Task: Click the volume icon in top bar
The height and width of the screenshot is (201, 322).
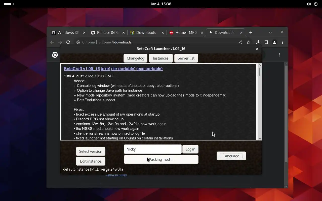Action: pyautogui.click(x=308, y=4)
